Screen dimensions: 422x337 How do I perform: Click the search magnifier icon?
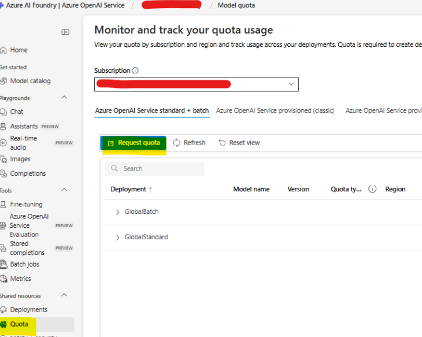coord(114,168)
